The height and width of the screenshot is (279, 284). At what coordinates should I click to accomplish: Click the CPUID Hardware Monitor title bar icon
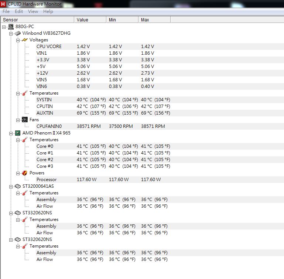coord(3,4)
